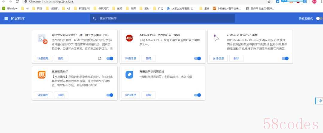This screenshot has width=323, height=133.
Task: Click the Adblock Plus ABP icon
Action: coord(129,38)
